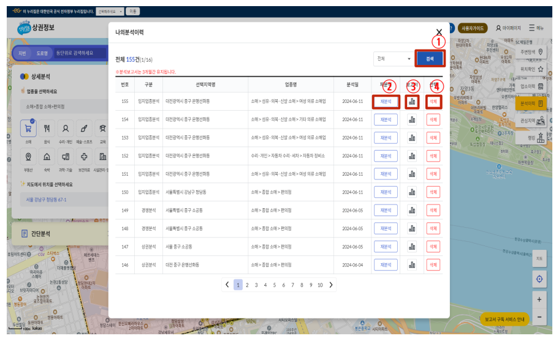This screenshot has width=556, height=341.
Task: Click the 소매>종합 소매>편의점 category field
Action: (64, 107)
